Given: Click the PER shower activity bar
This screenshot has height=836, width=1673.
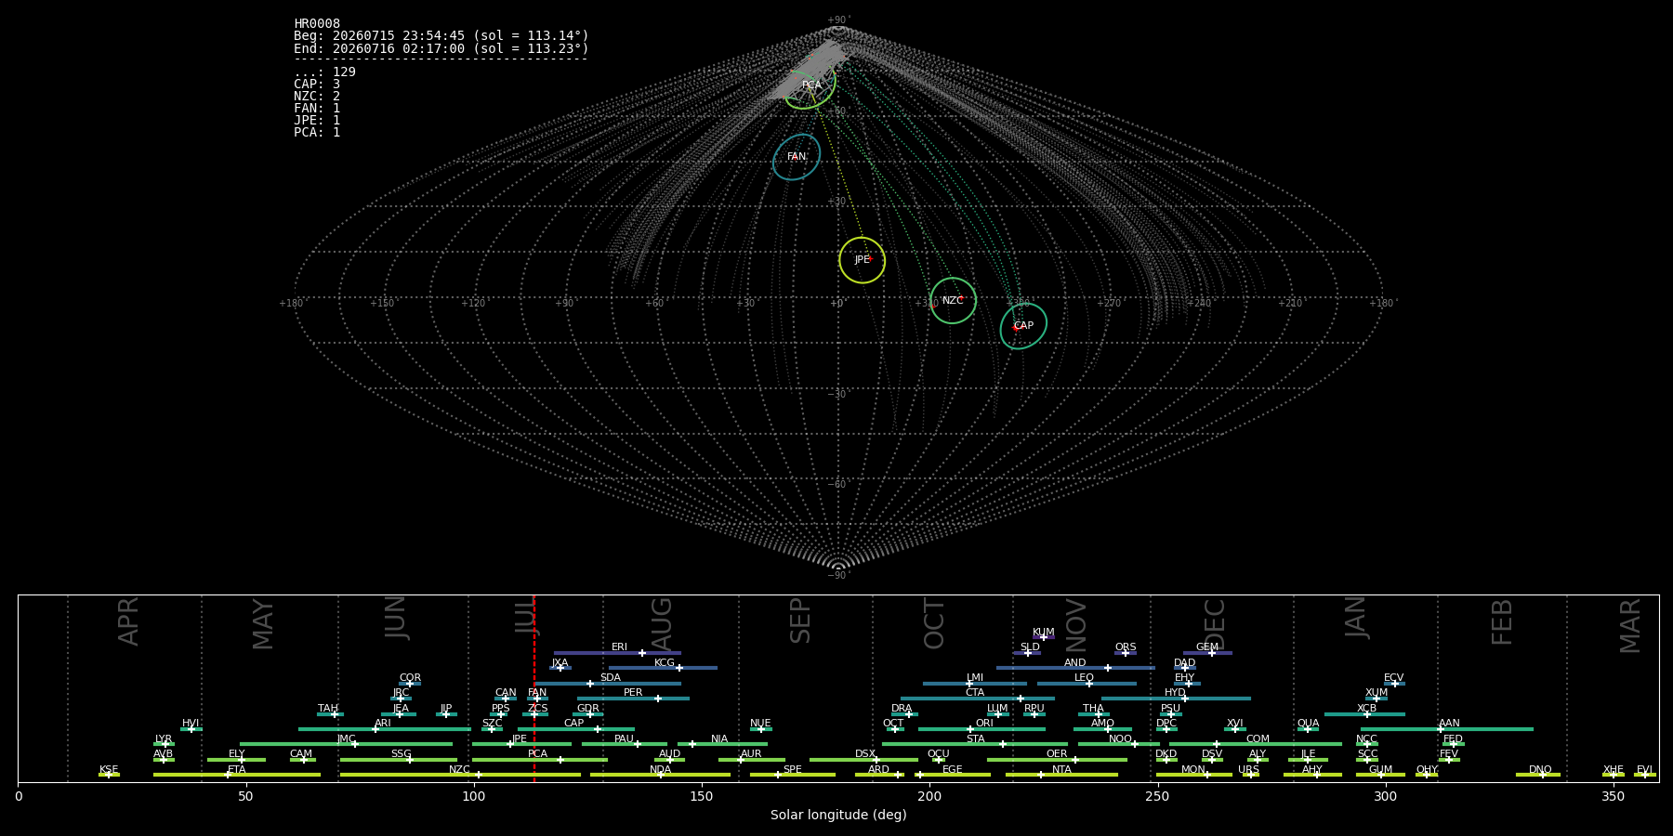Looking at the screenshot, I should (x=633, y=699).
